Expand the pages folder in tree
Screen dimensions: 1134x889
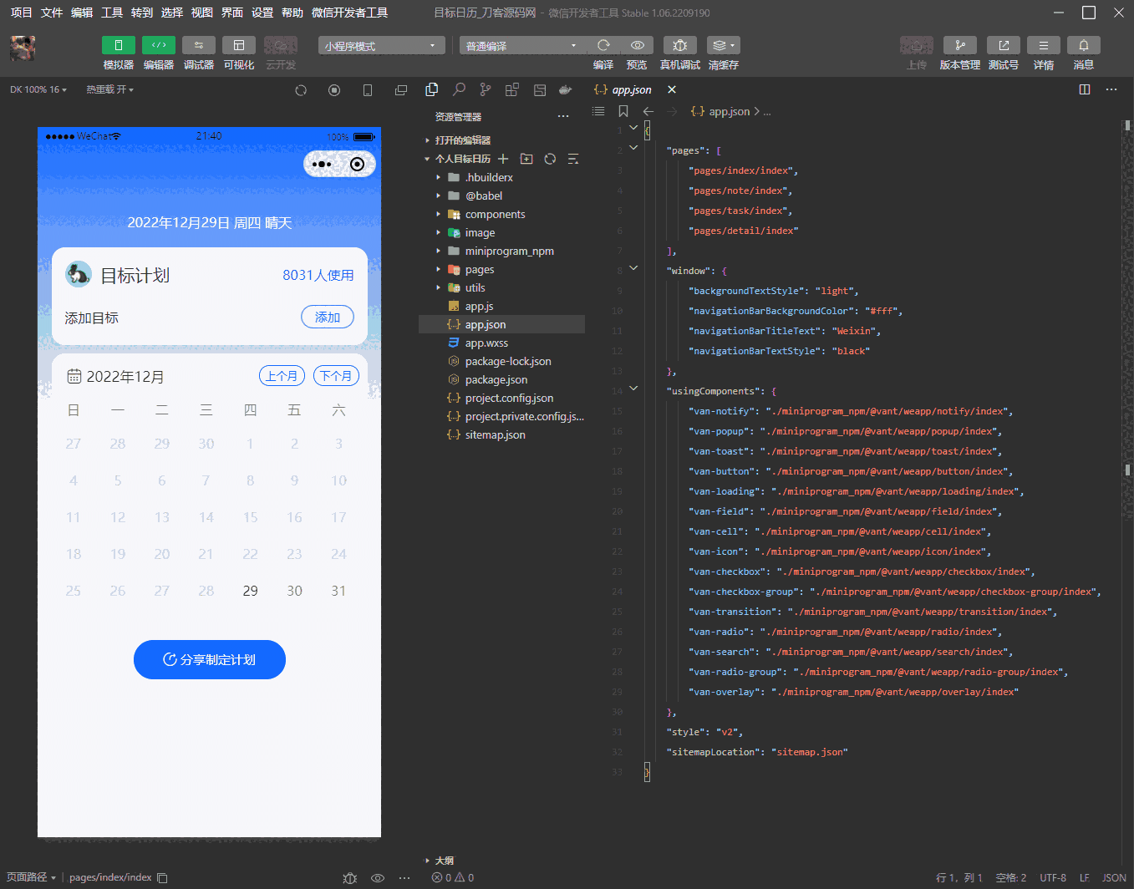pyautogui.click(x=479, y=270)
